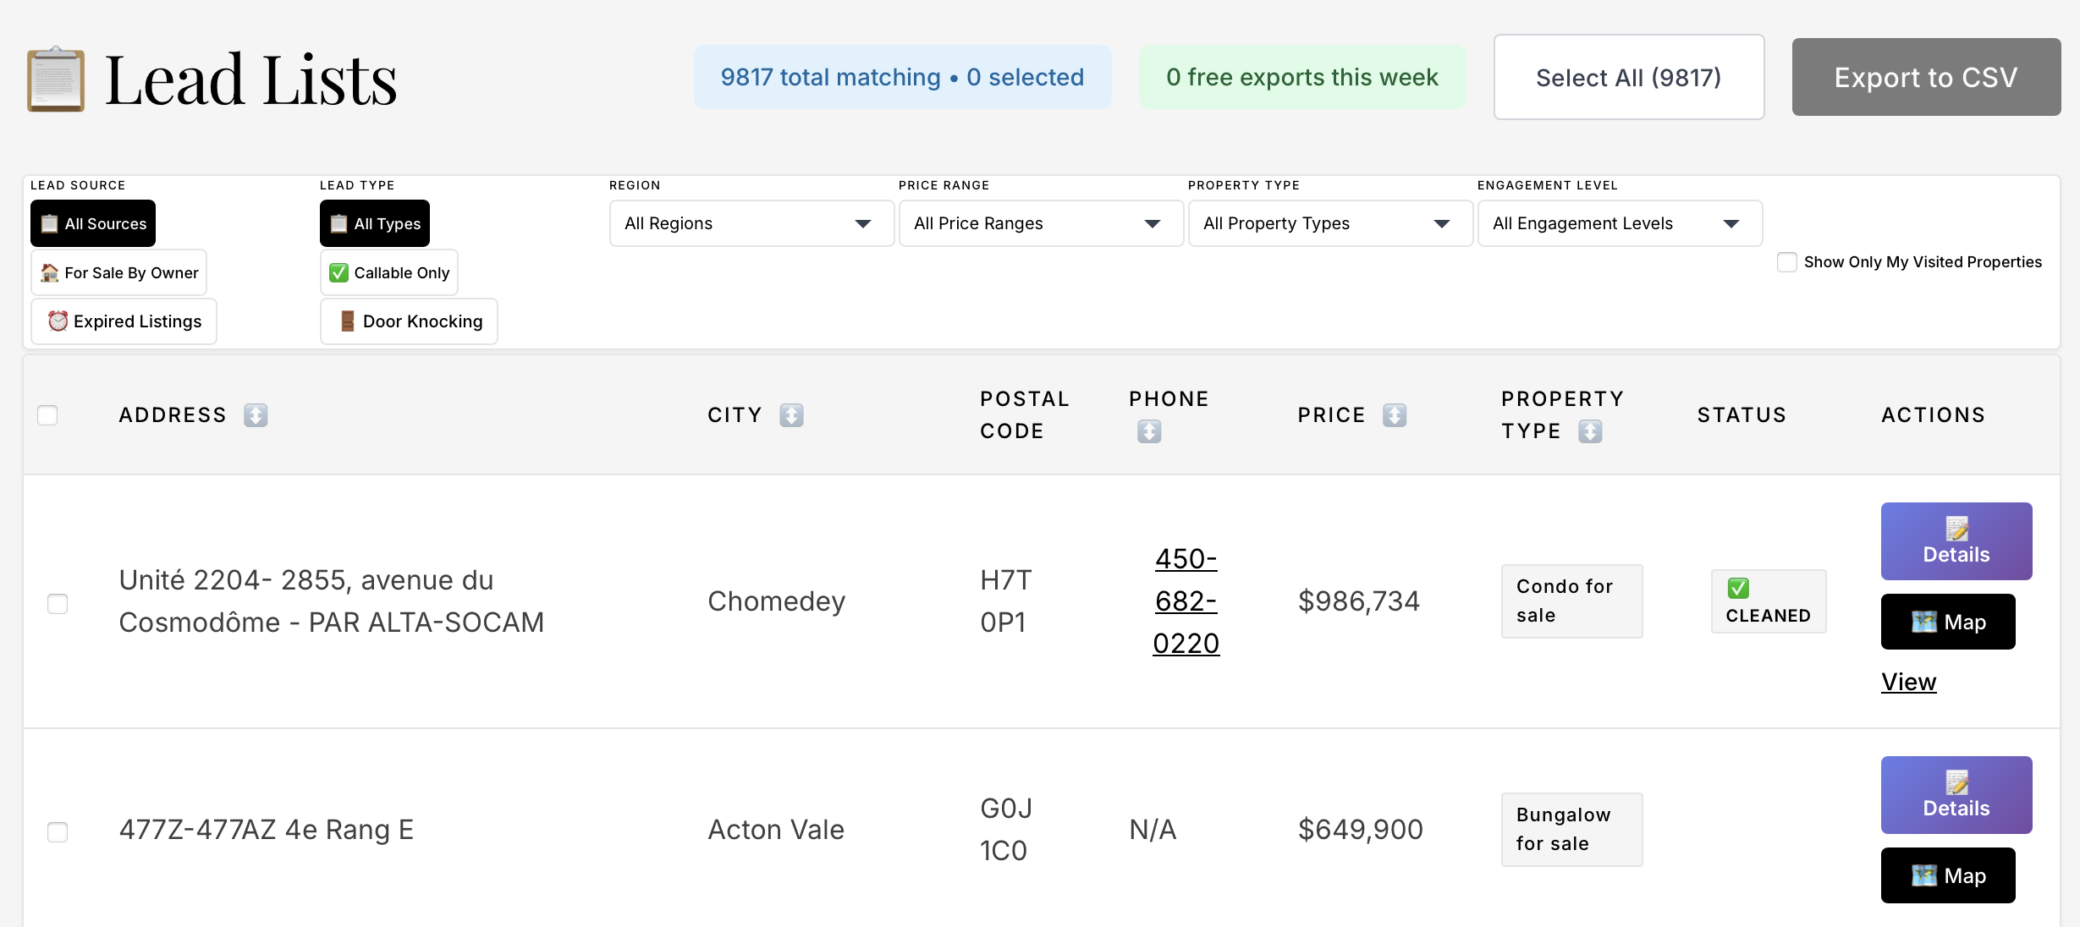Tick checkbox for avenue du Cosmodôme row
This screenshot has height=927, width=2080.
click(58, 604)
